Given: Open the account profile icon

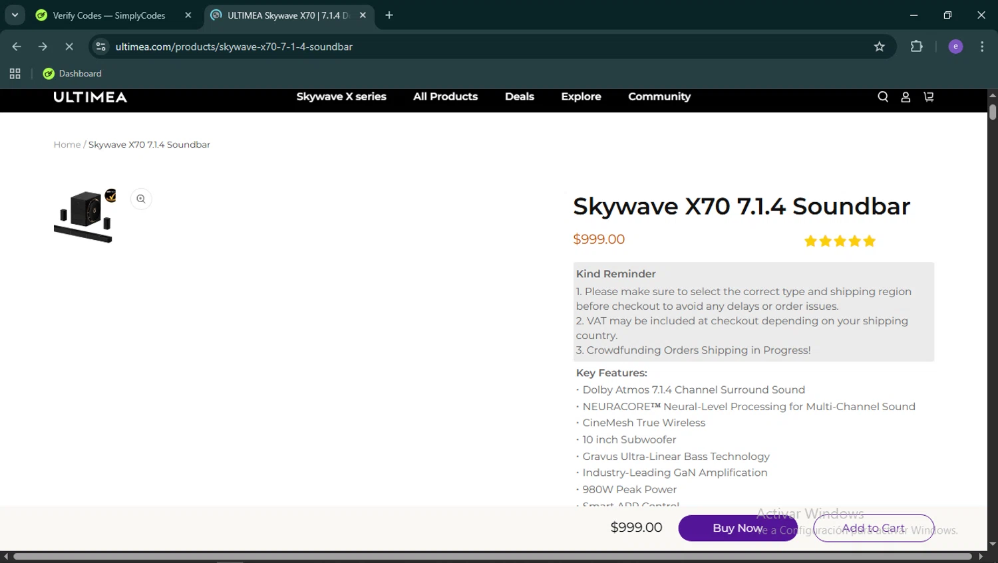Looking at the screenshot, I should pyautogui.click(x=906, y=97).
